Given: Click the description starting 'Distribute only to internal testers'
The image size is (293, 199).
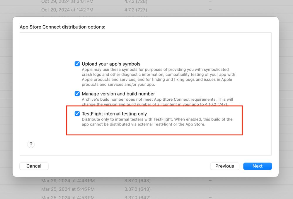Looking at the screenshot, I should [157, 122].
